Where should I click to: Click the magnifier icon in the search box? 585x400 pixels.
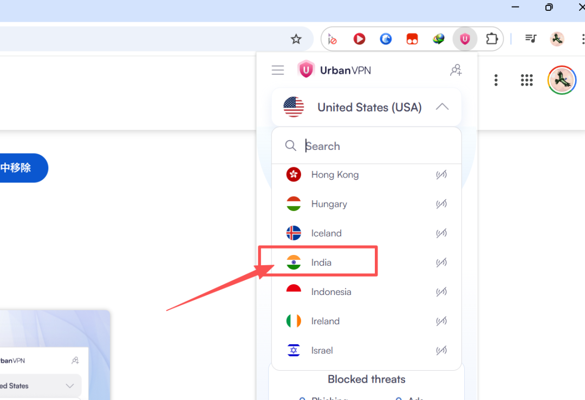click(291, 146)
